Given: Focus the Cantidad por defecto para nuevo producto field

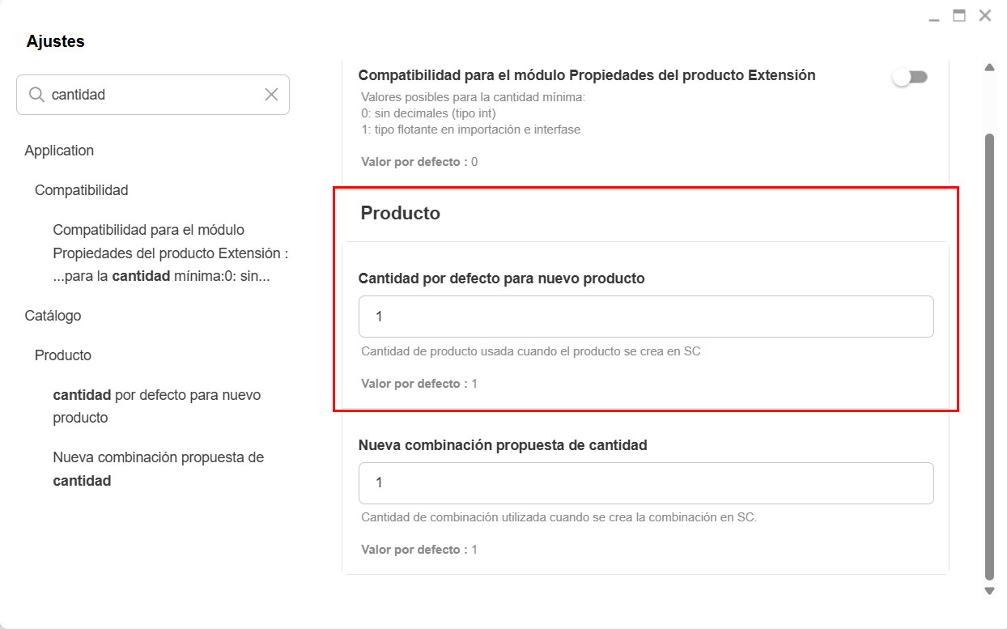Looking at the screenshot, I should tap(646, 317).
